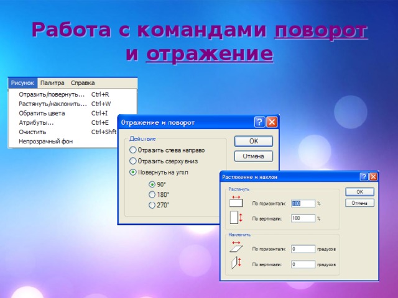Click the horizontal skew icon
398x298 pixels.
coord(236,247)
